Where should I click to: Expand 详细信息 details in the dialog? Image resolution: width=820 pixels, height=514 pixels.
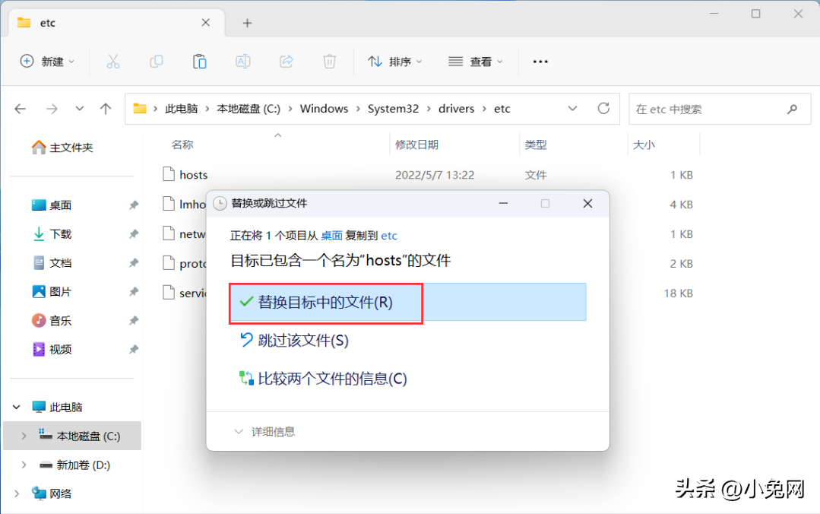click(x=264, y=432)
